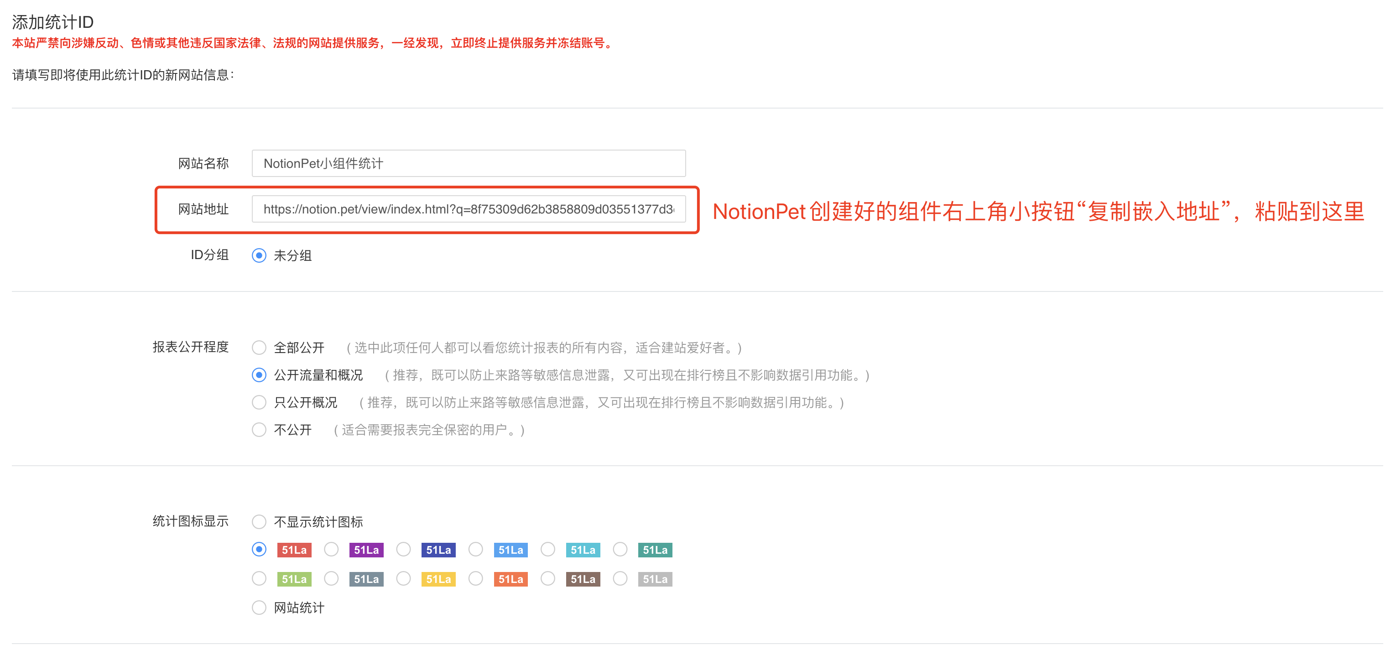Select 不显示统计图标 radio option
The height and width of the screenshot is (655, 1396).
(x=259, y=522)
